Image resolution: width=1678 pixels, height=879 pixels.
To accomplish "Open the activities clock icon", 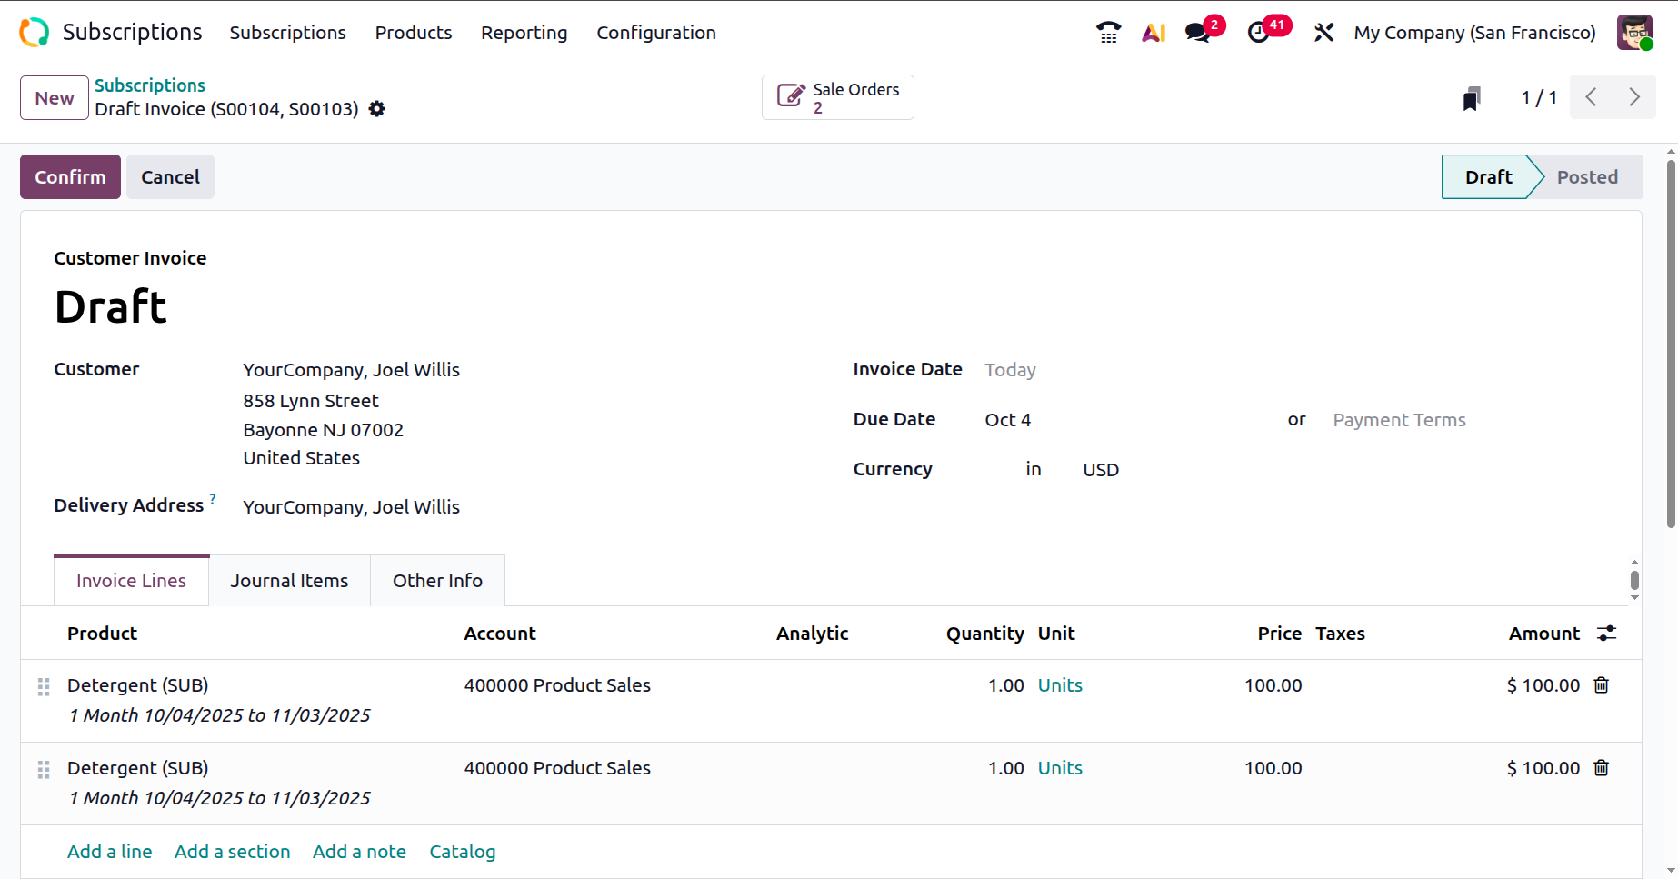I will point(1259,33).
